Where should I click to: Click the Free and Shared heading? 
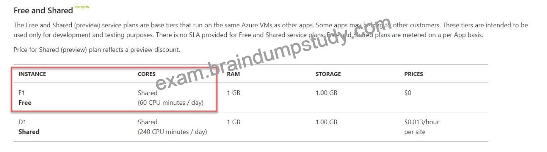point(44,11)
